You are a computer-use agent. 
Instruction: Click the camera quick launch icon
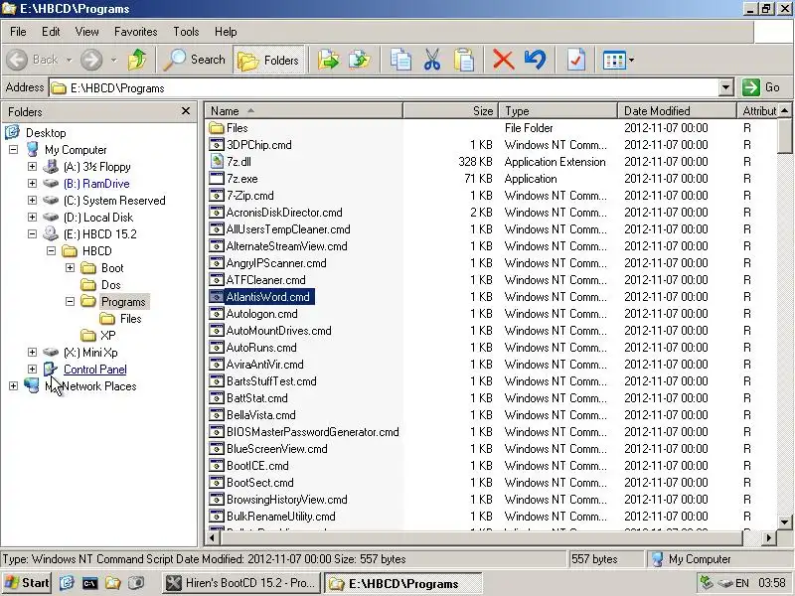pos(136,583)
